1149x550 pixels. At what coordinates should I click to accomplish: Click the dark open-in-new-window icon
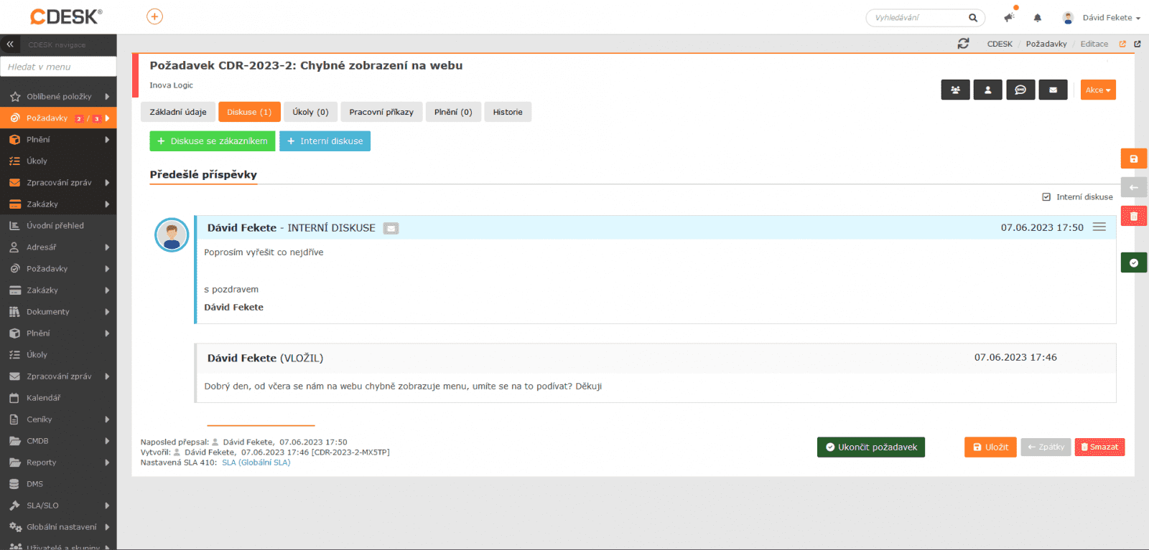click(1138, 44)
